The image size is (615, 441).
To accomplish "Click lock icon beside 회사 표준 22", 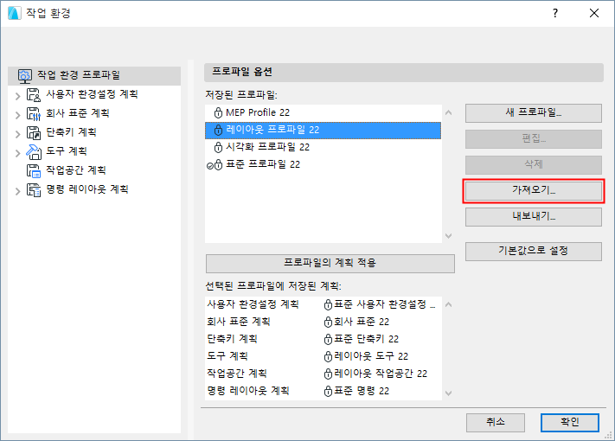I will coord(328,323).
